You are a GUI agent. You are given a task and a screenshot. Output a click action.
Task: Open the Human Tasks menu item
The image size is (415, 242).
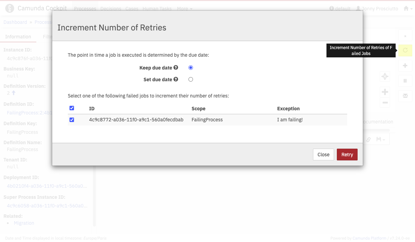coord(157,9)
